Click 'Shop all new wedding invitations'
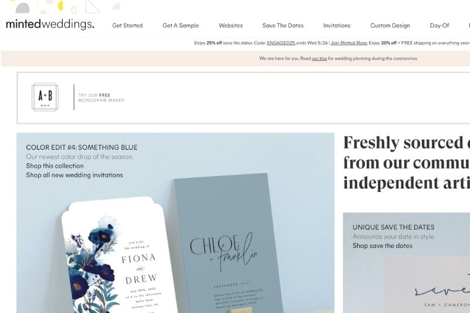 pyautogui.click(x=75, y=175)
